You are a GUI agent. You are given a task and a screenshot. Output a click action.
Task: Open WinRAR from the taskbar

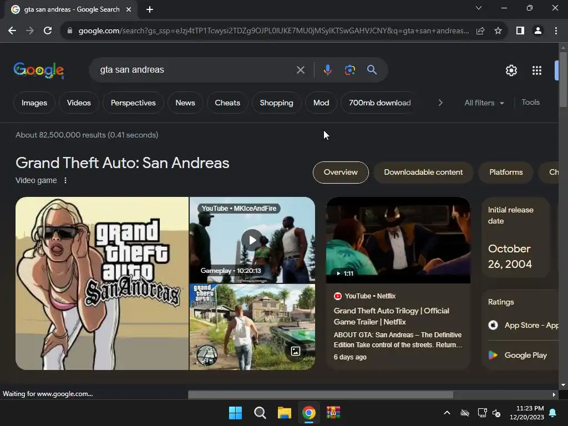pyautogui.click(x=333, y=413)
